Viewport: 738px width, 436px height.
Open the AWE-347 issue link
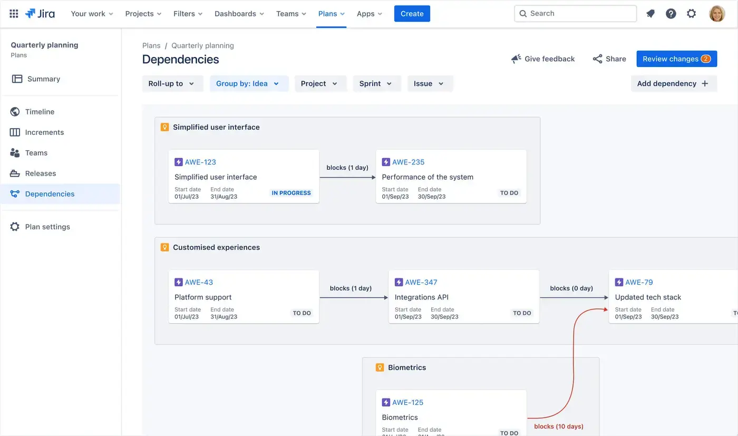click(x=421, y=283)
